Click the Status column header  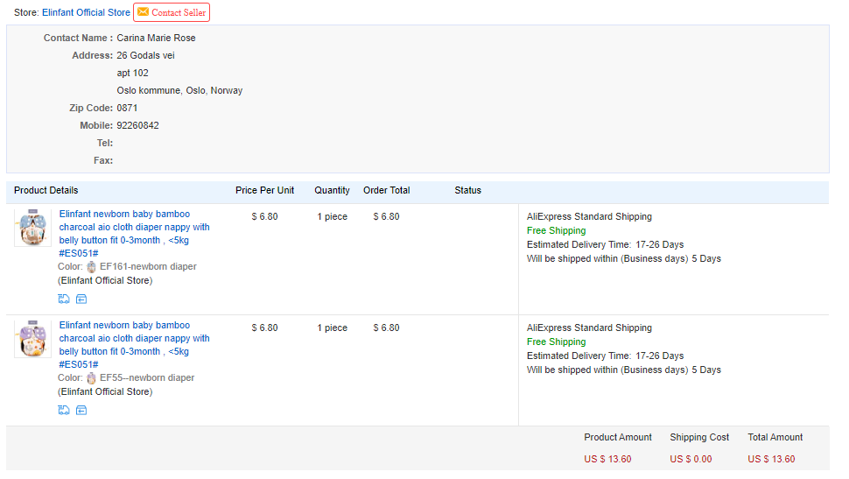467,190
